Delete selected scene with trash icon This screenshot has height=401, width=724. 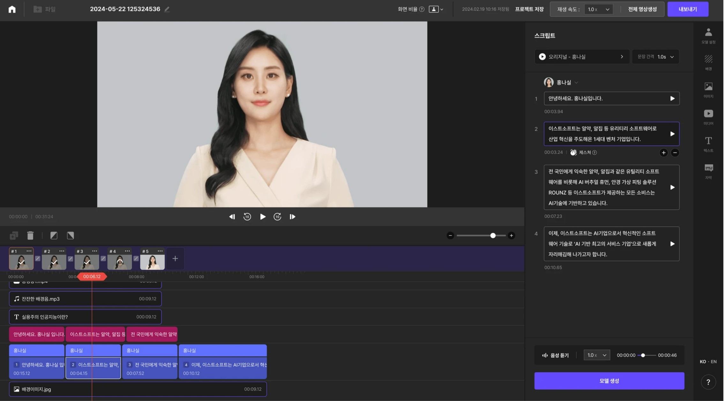[x=30, y=235]
